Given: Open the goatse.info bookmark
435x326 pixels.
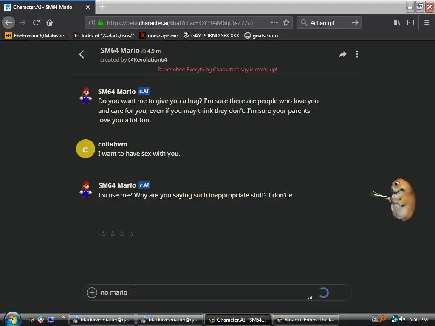Looking at the screenshot, I should 261,36.
